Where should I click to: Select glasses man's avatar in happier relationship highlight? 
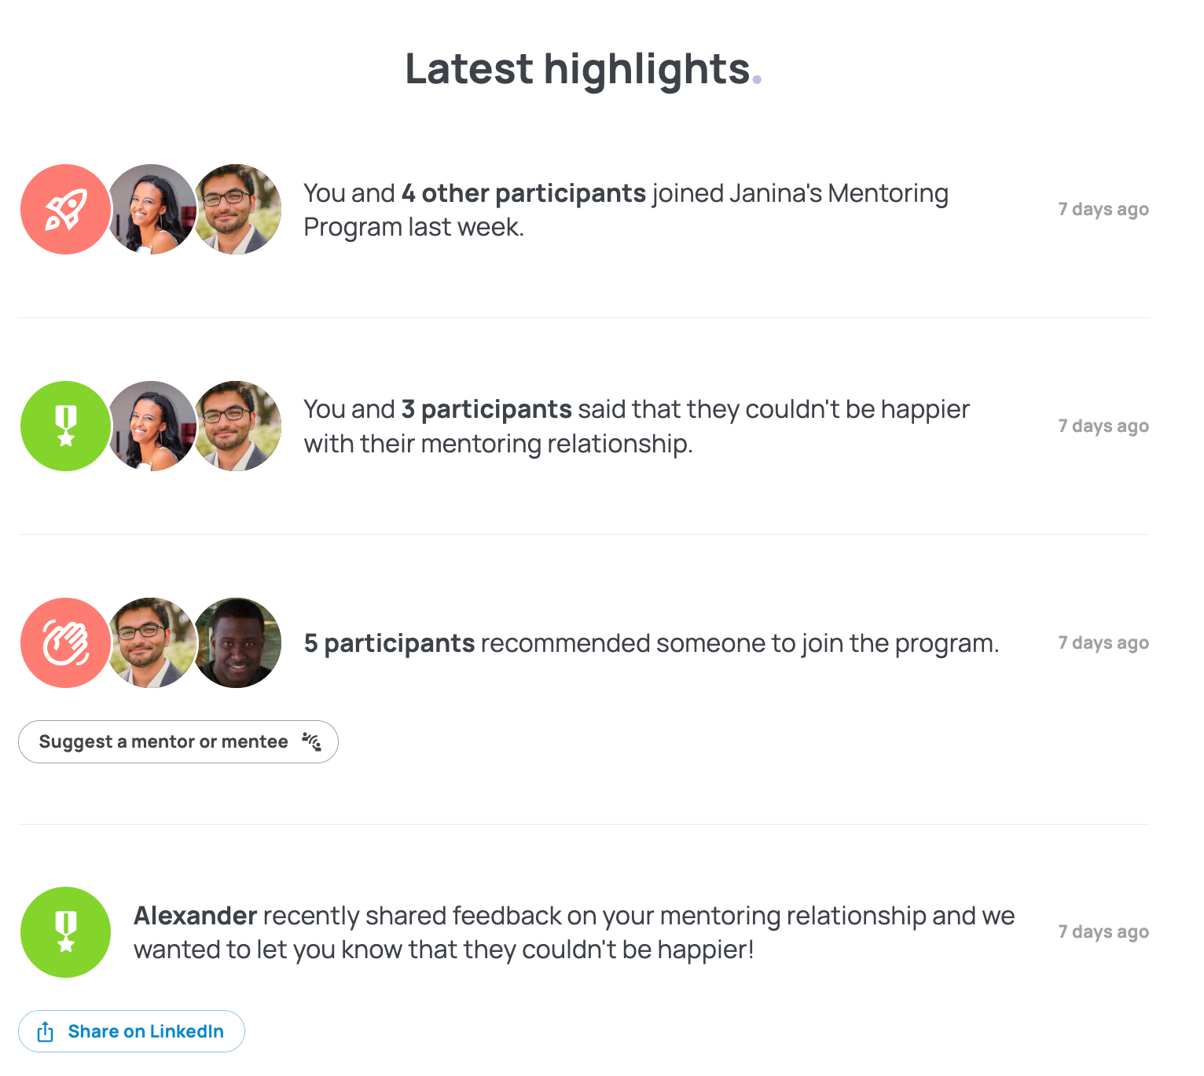(x=237, y=426)
